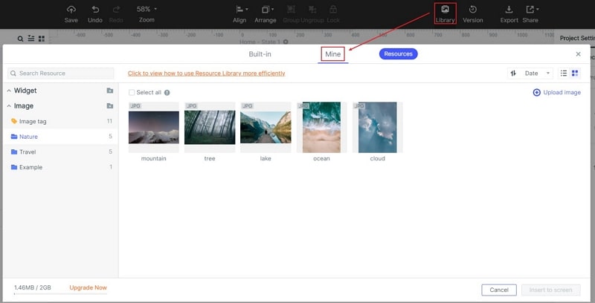595x303 pixels.
Task: Click the Export icon
Action: tap(509, 10)
